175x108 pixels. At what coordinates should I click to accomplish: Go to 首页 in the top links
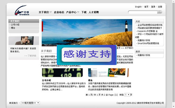(x=146, y=7)
